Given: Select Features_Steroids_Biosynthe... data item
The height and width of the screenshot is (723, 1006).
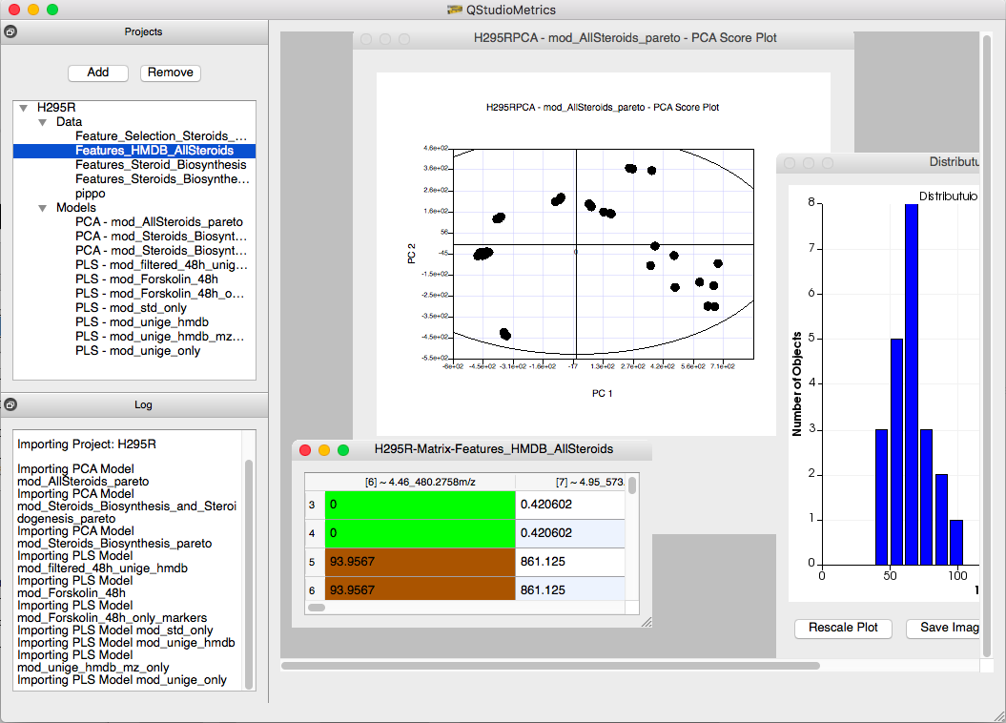Looking at the screenshot, I should click(x=162, y=179).
